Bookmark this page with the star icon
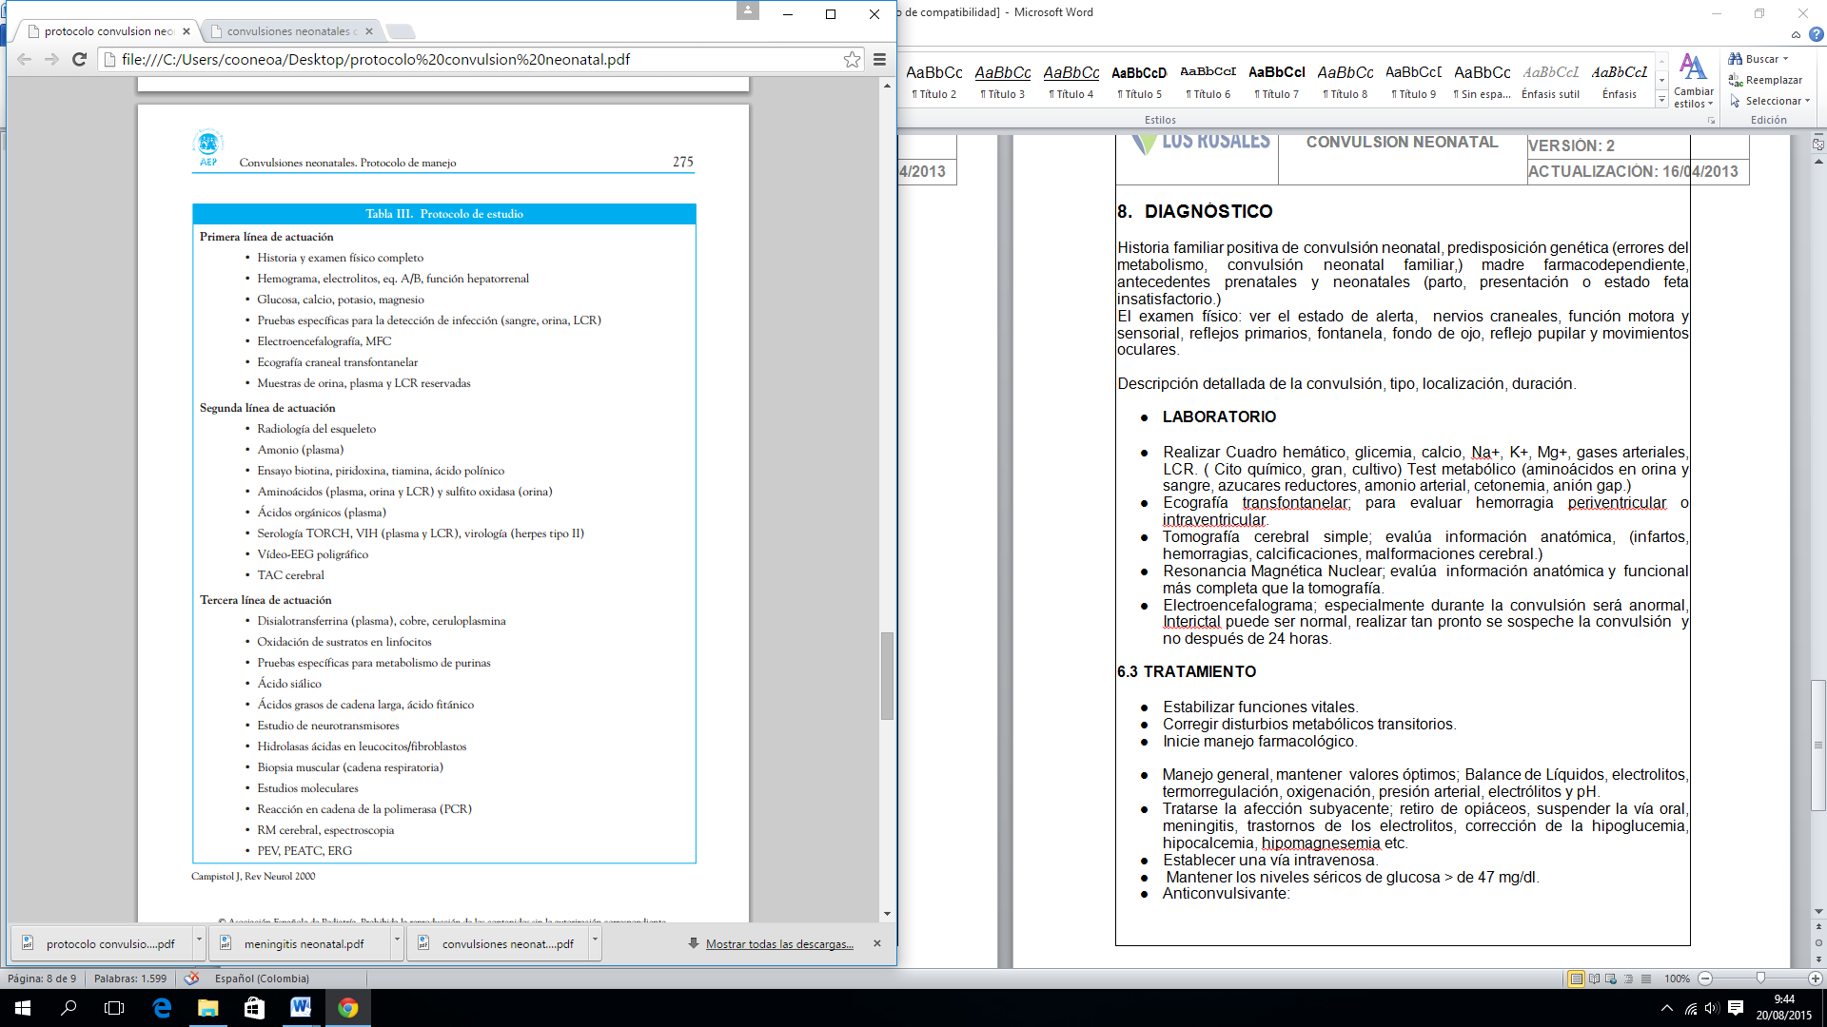This screenshot has width=1827, height=1027. 852,59
